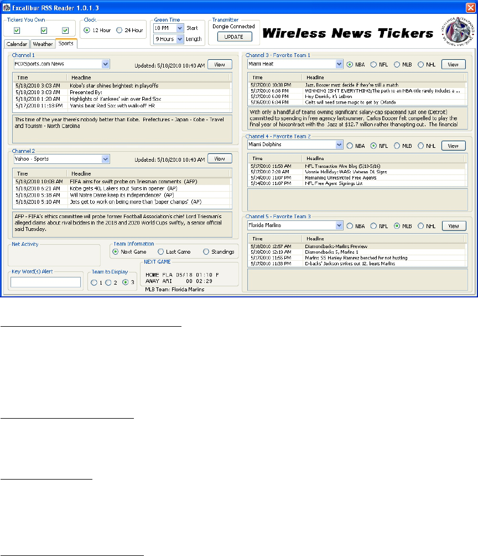
Task: Click the app icon in title bar
Action: click(7, 7)
